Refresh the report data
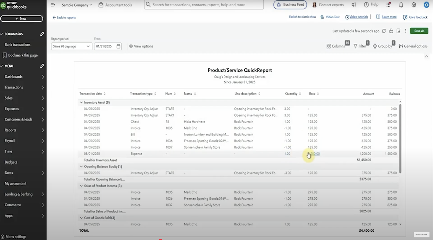The width and height of the screenshot is (433, 240). pyautogui.click(x=384, y=31)
